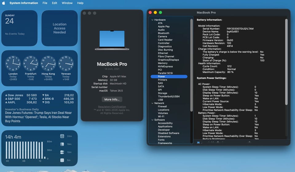Click the Hong Kong clock face

[x=48, y=64]
